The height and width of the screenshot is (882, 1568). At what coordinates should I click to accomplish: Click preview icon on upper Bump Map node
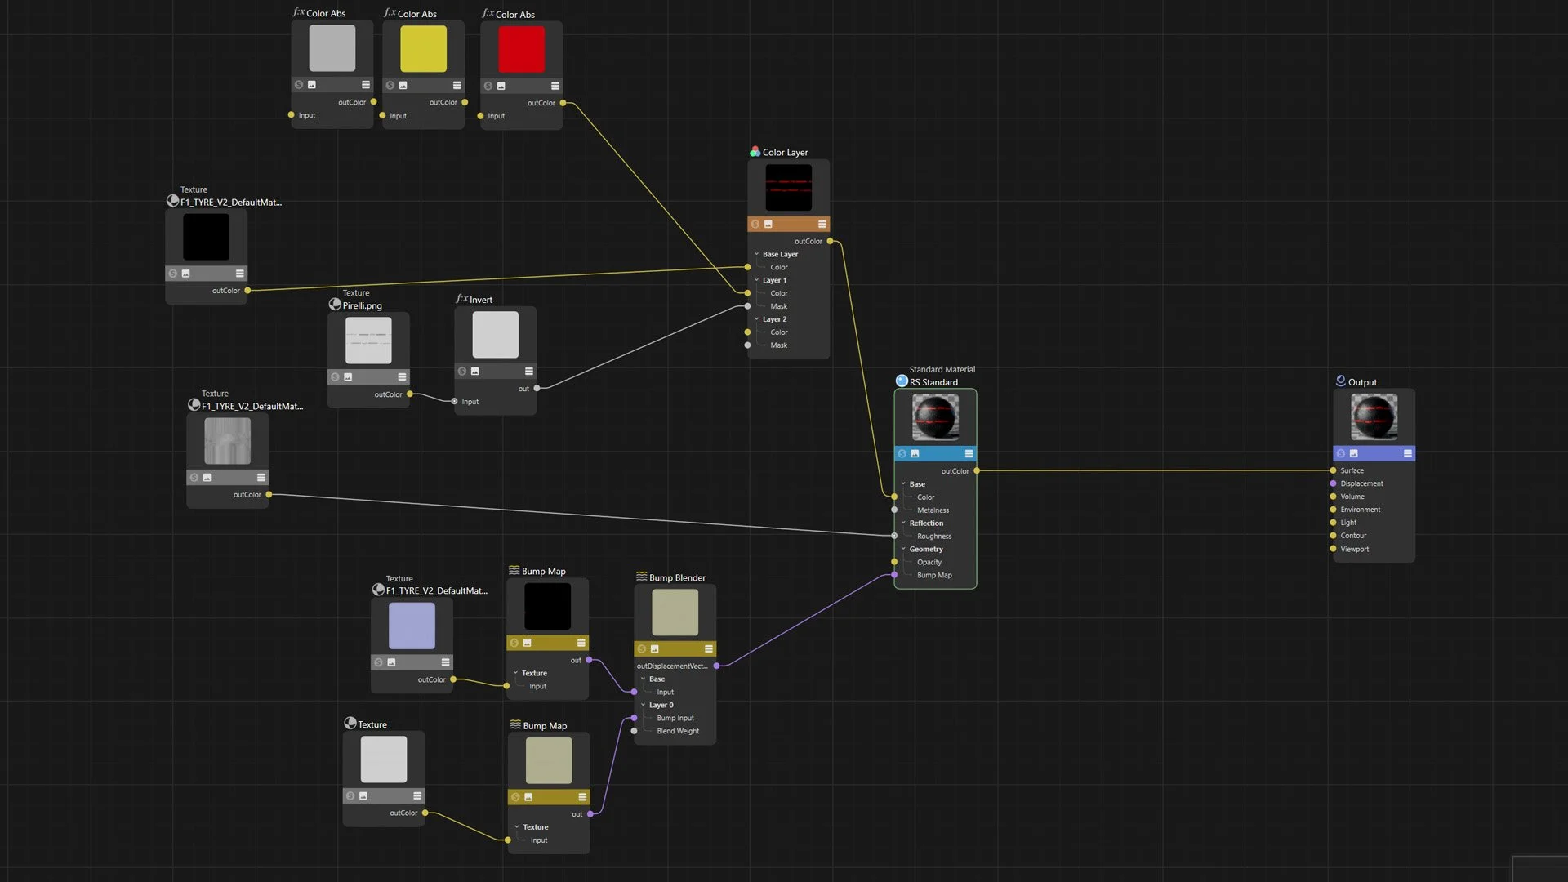(527, 643)
